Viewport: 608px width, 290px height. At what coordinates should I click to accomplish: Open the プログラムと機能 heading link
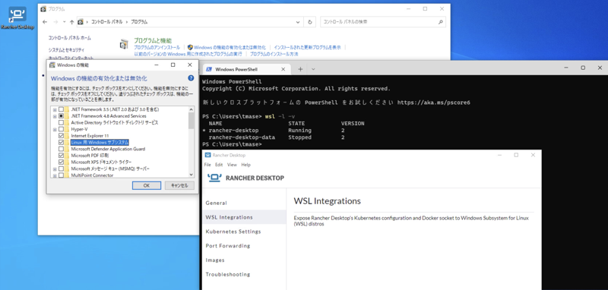click(x=153, y=40)
